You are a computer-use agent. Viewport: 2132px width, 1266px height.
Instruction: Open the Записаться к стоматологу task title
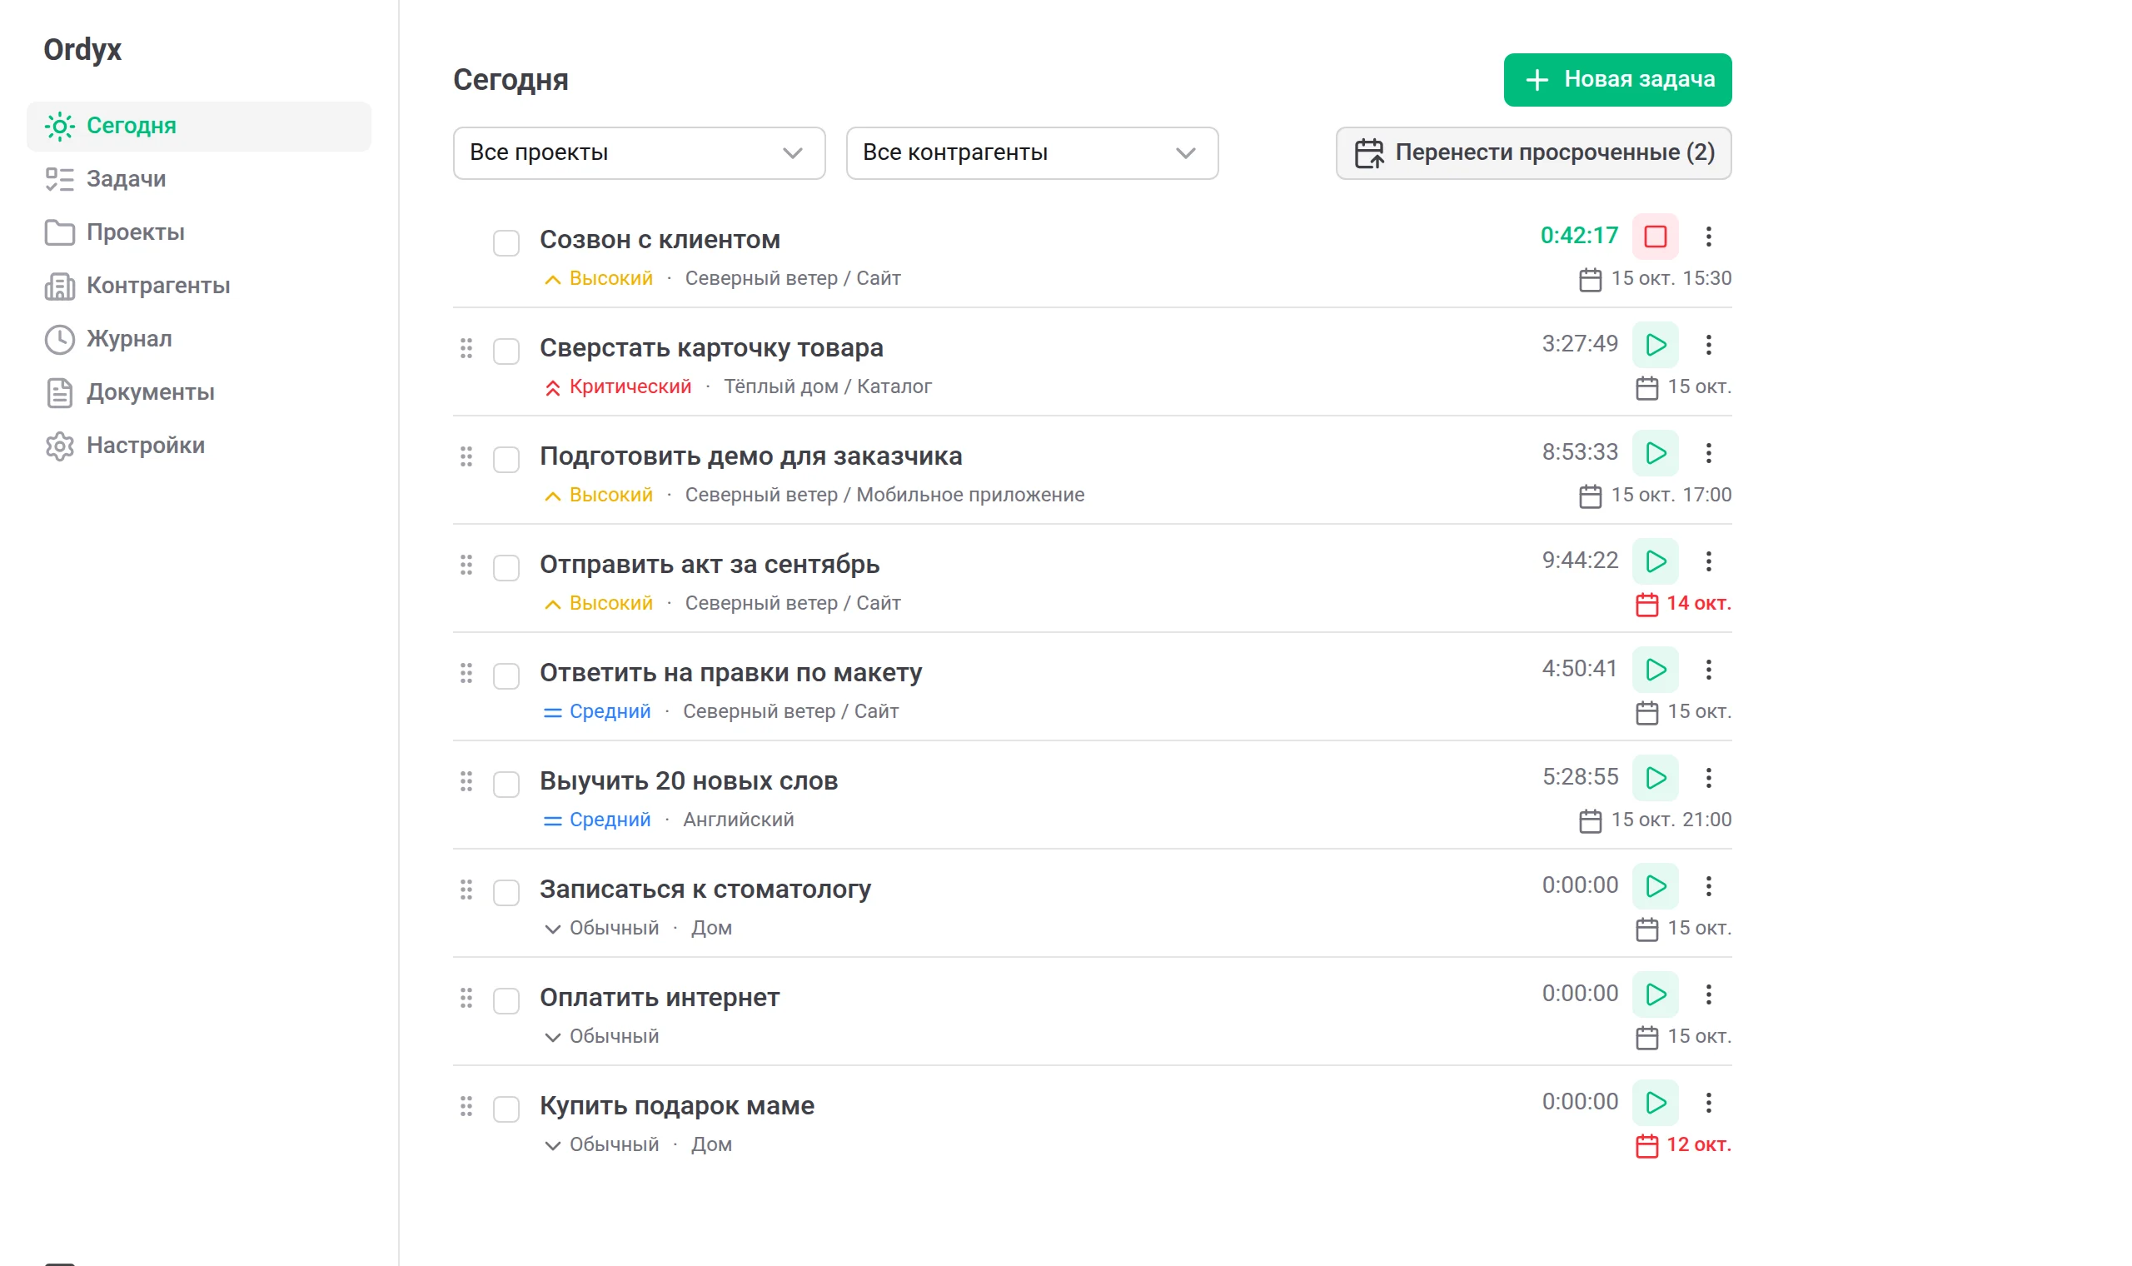[x=705, y=890]
